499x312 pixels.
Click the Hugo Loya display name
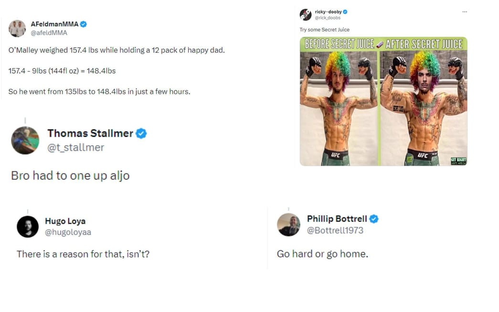(x=65, y=221)
